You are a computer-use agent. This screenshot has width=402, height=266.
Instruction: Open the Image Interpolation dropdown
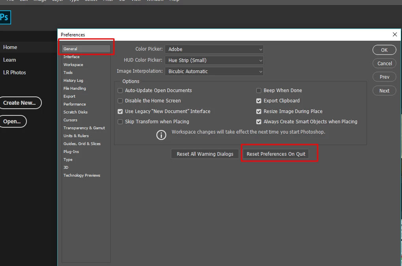(x=214, y=71)
